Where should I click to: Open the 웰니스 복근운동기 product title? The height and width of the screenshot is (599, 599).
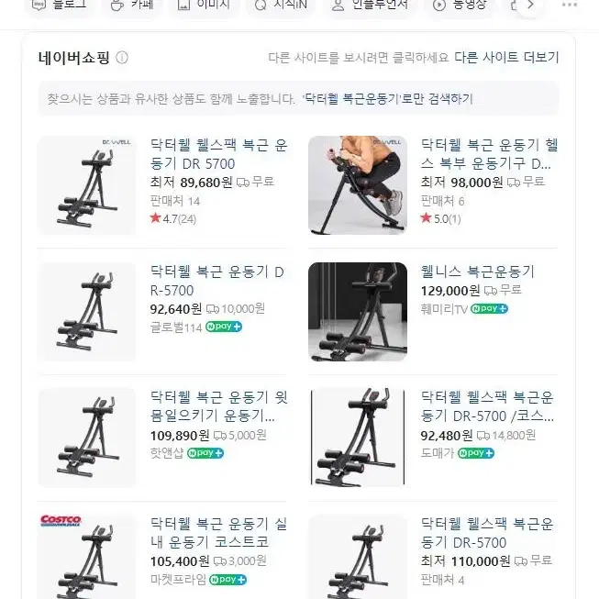477,272
